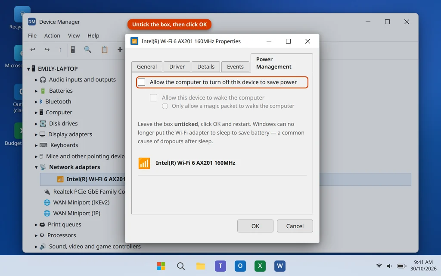Expand the Disk drives node

pos(36,124)
